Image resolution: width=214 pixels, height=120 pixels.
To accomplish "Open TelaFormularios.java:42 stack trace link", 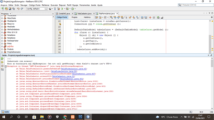I will 74,69.
